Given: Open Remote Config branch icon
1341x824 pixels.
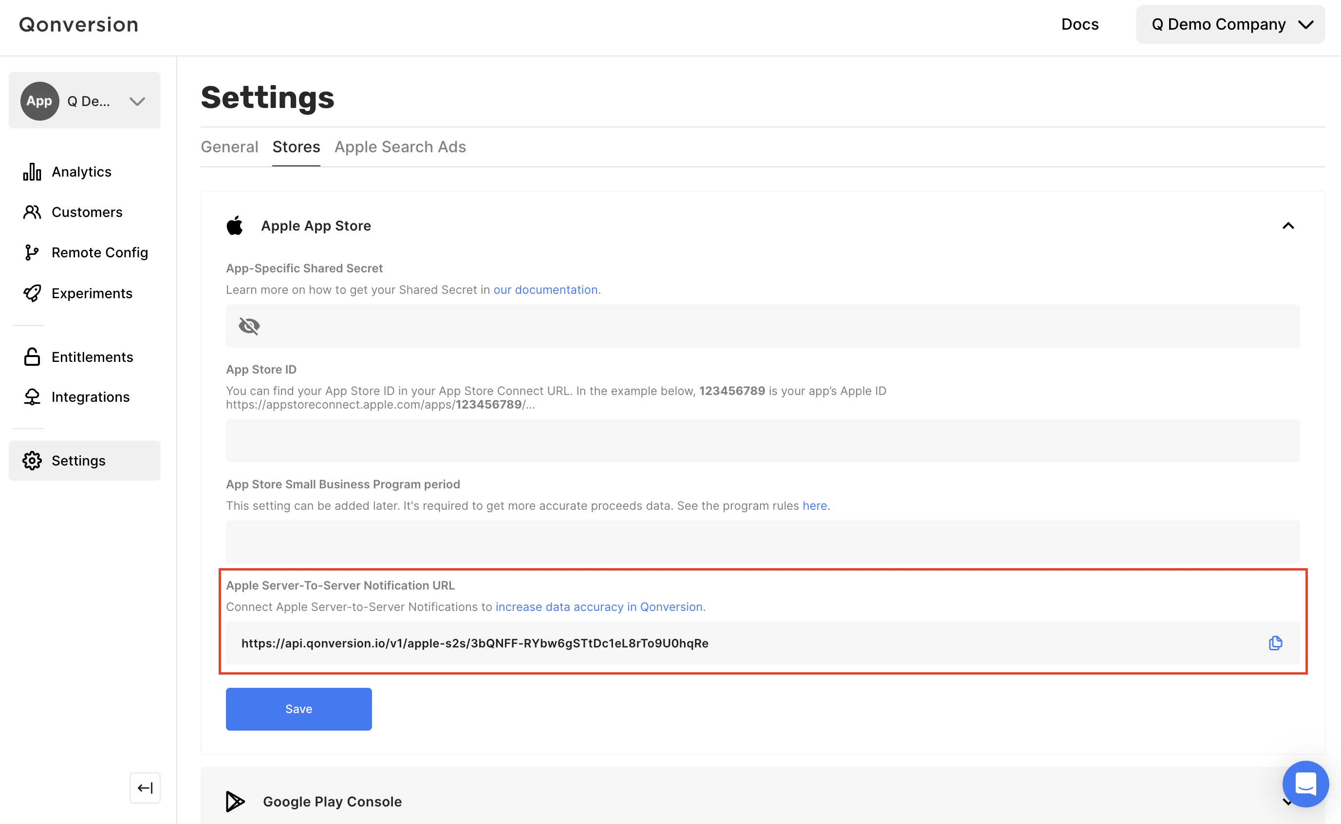Looking at the screenshot, I should pos(32,252).
